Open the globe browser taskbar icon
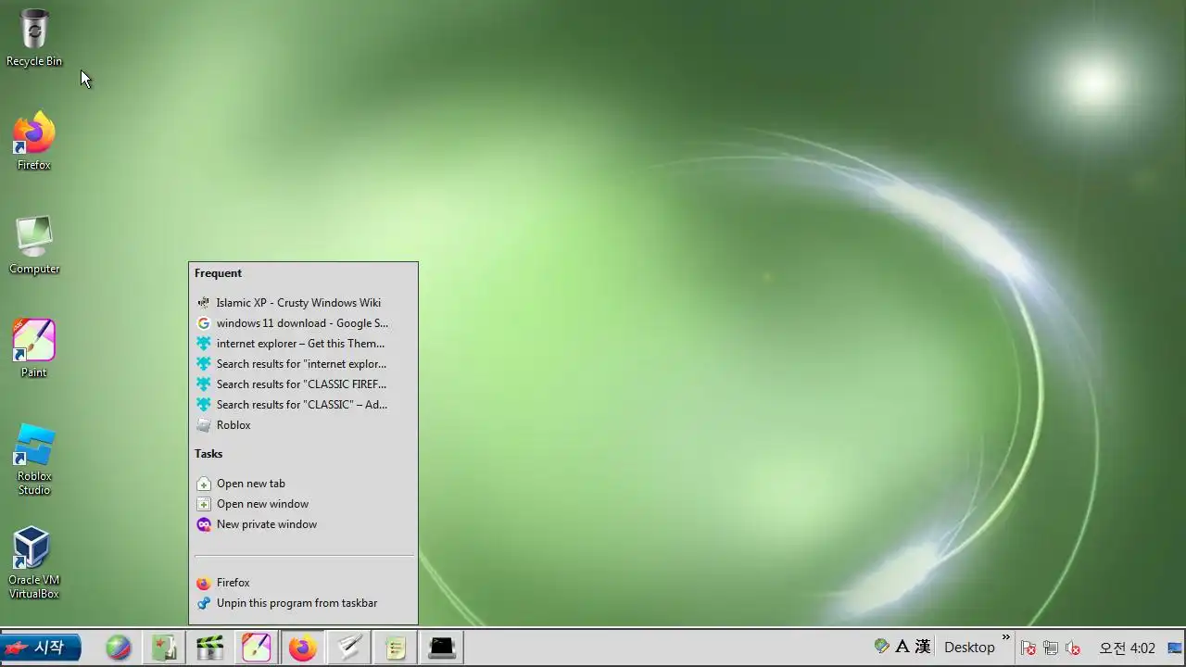Image resolution: width=1186 pixels, height=667 pixels. coord(118,648)
